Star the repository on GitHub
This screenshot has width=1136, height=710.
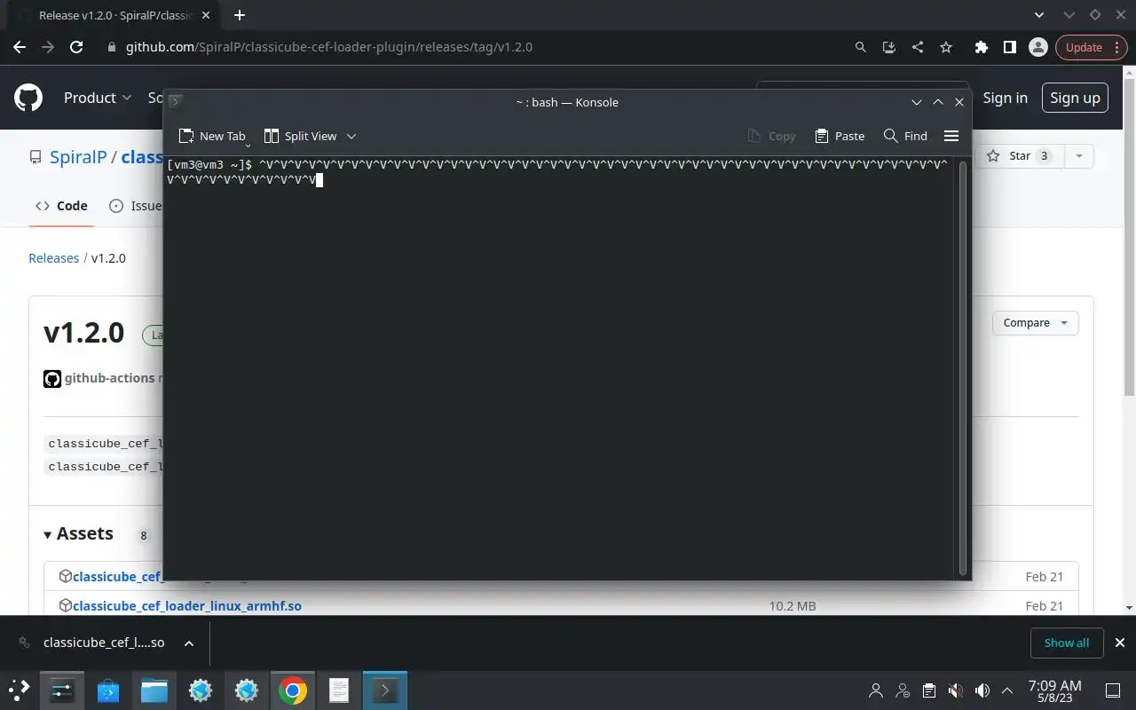pyautogui.click(x=1020, y=156)
